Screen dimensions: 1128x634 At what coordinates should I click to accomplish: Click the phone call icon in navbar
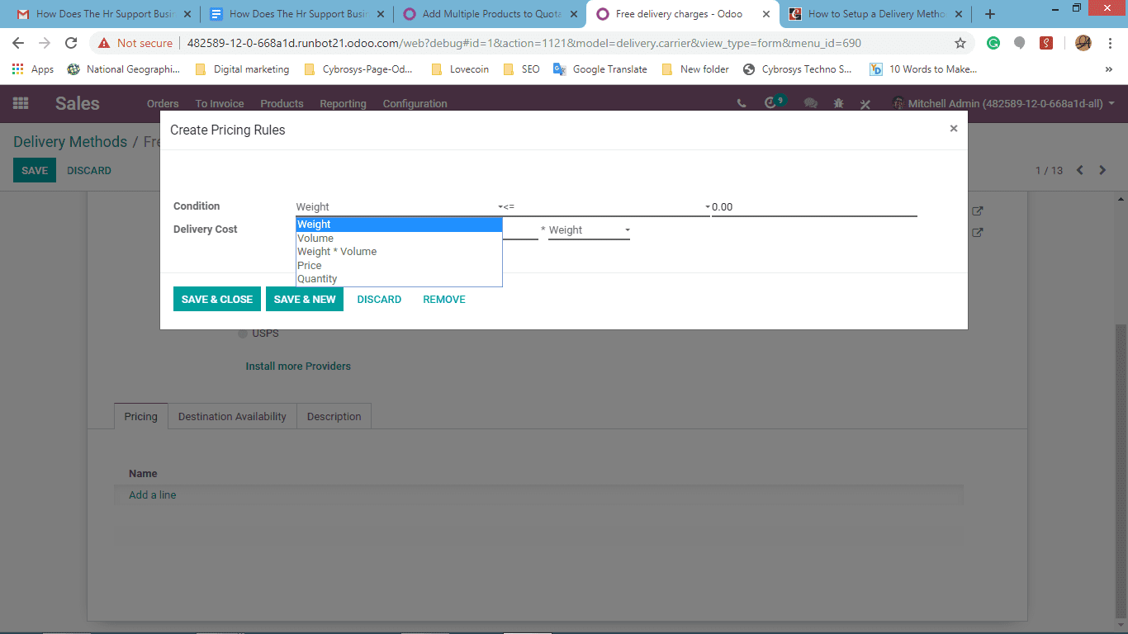coord(742,103)
